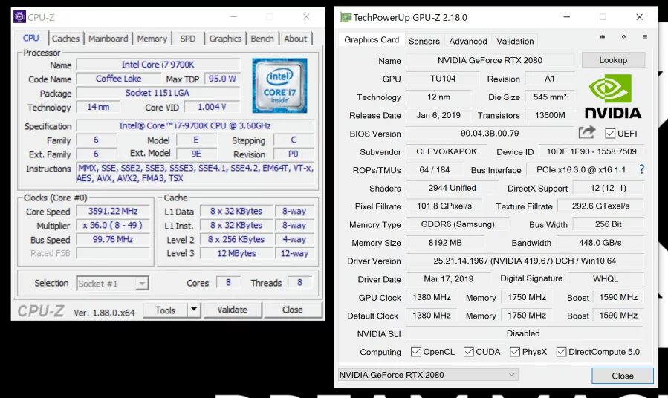Click the NVIDIA logo in GPU-Z
668x398 pixels.
pyautogui.click(x=612, y=97)
